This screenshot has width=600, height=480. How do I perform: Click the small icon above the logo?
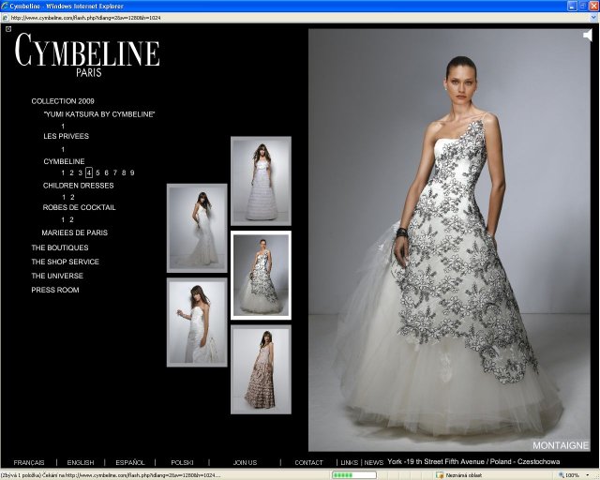coord(8,29)
